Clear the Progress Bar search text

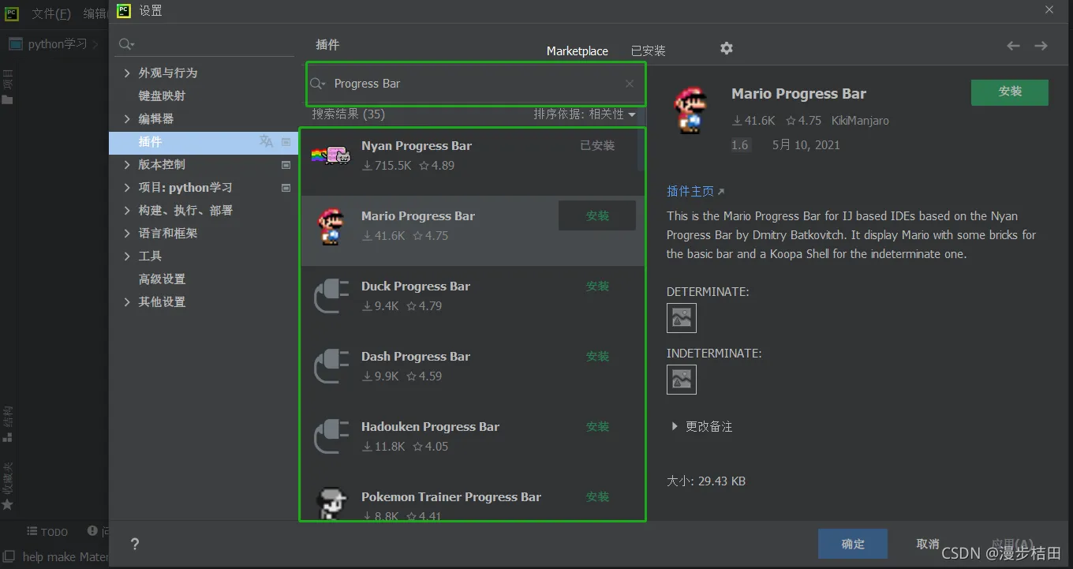coord(630,84)
